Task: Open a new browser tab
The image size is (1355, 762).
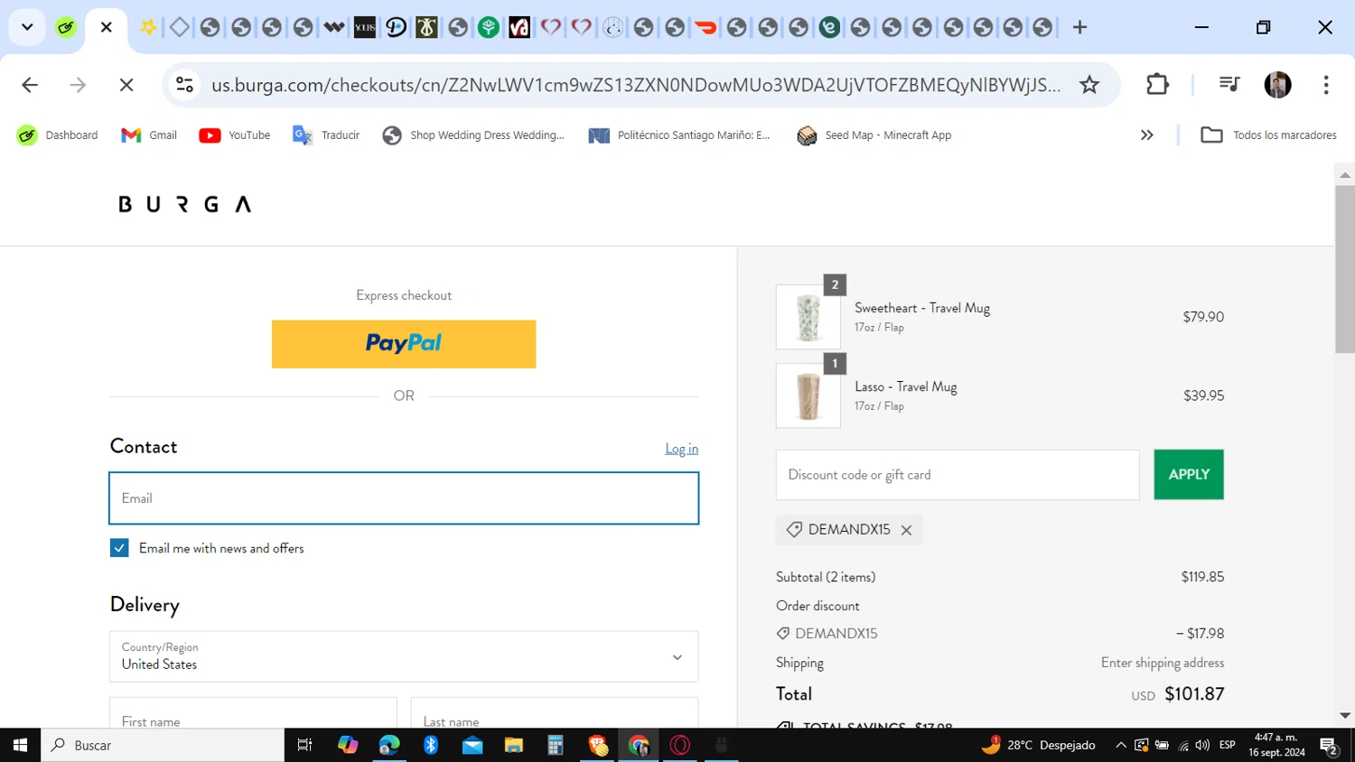Action: tap(1079, 27)
